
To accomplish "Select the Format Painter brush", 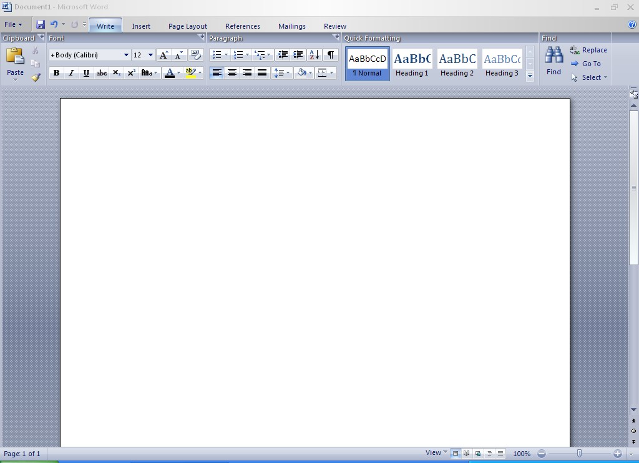I will 36,77.
